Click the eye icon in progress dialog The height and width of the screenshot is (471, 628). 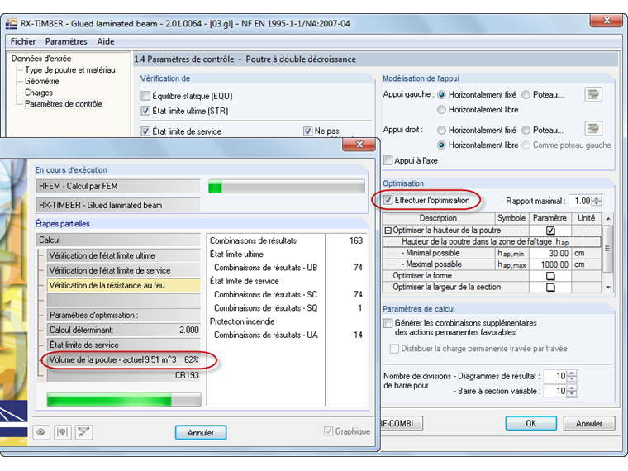[x=40, y=432]
